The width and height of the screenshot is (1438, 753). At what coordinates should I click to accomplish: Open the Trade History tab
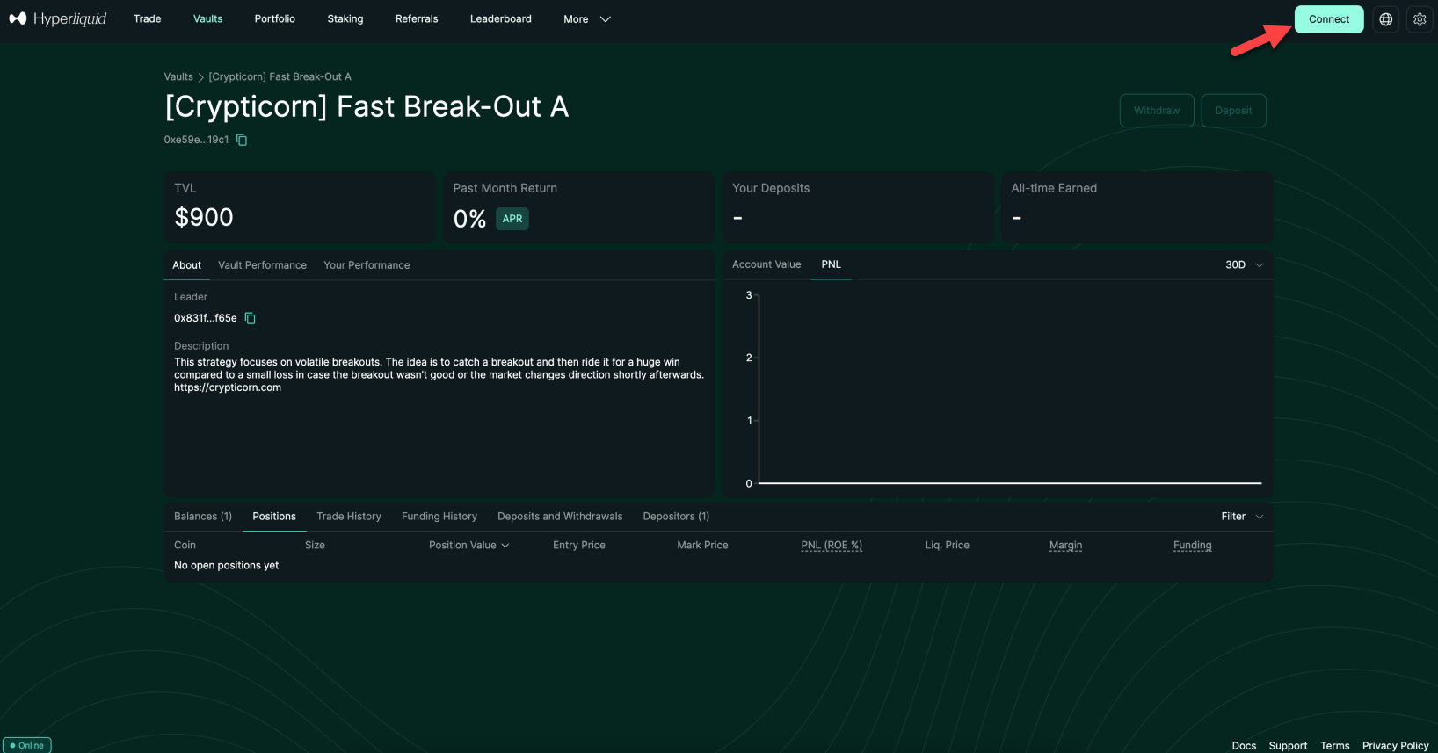[x=349, y=517]
